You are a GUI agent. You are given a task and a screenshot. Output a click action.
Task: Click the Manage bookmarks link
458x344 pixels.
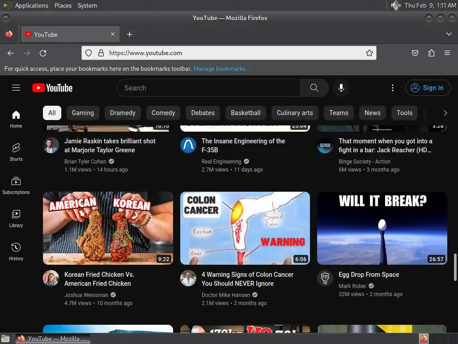coord(222,69)
